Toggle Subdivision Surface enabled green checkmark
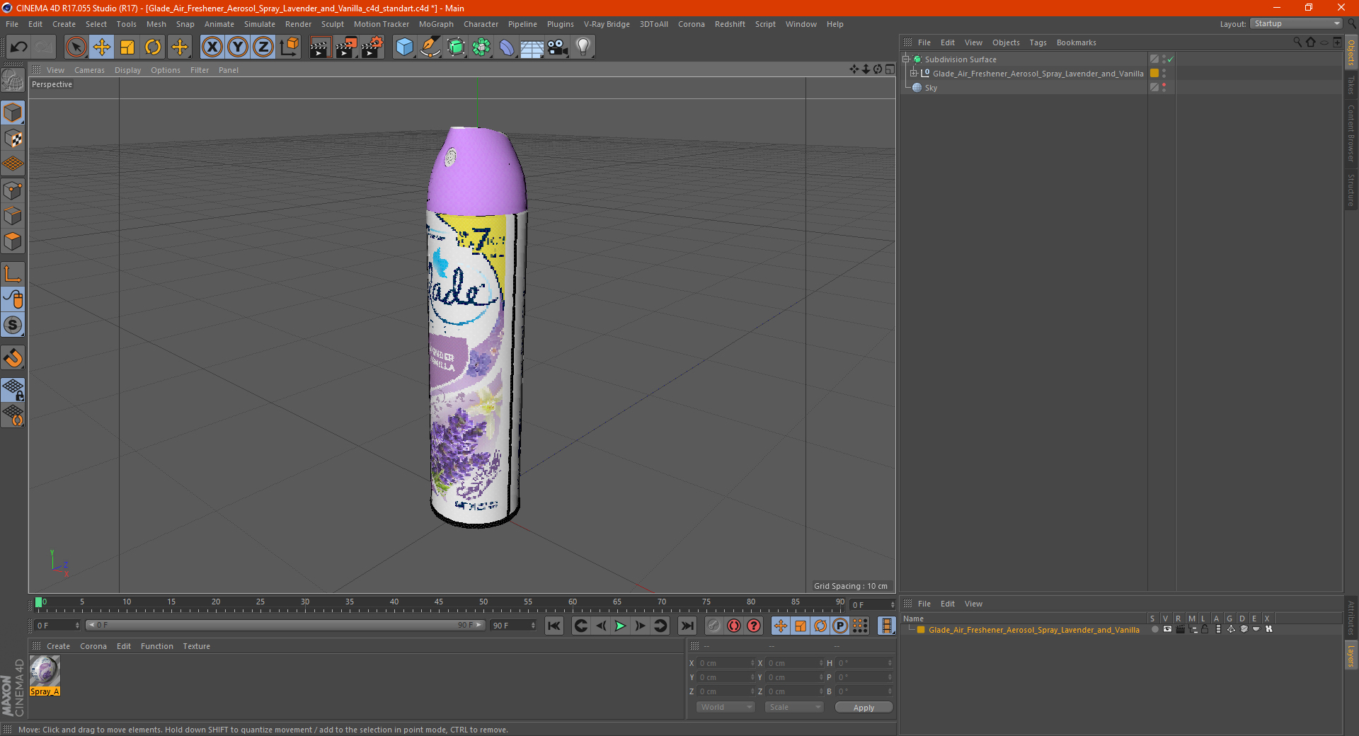Image resolution: width=1359 pixels, height=736 pixels. tap(1171, 59)
